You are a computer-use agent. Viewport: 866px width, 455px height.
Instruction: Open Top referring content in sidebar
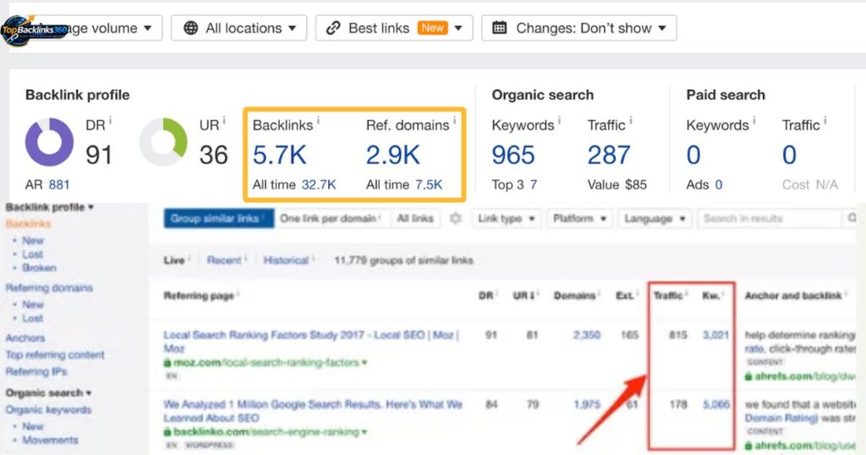tap(55, 354)
